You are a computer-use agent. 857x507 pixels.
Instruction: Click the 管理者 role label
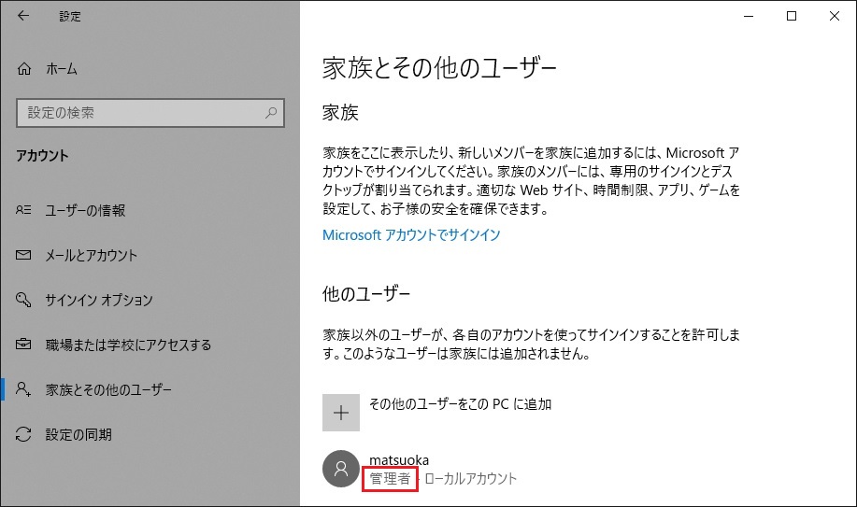tap(390, 479)
